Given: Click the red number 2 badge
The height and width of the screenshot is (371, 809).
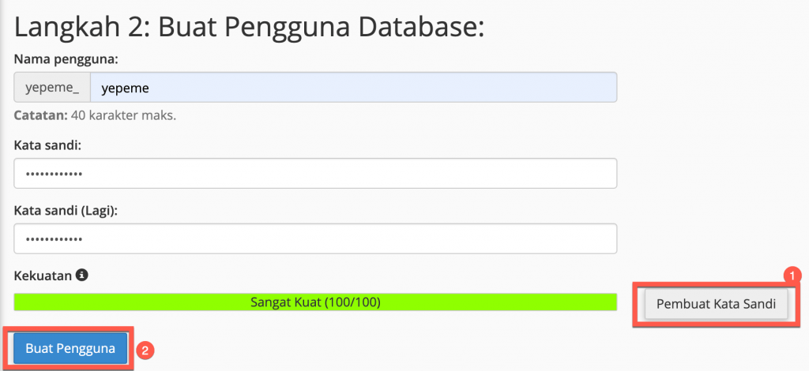Looking at the screenshot, I should pyautogui.click(x=145, y=348).
